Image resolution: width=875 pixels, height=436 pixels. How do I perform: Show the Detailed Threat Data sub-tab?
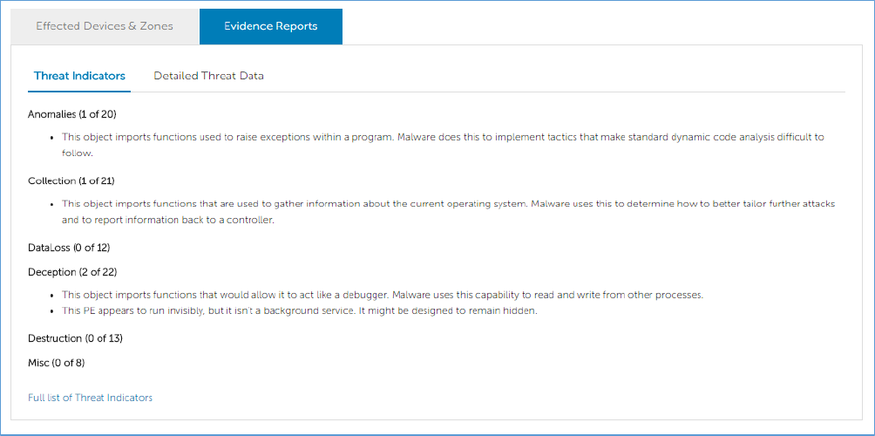208,76
